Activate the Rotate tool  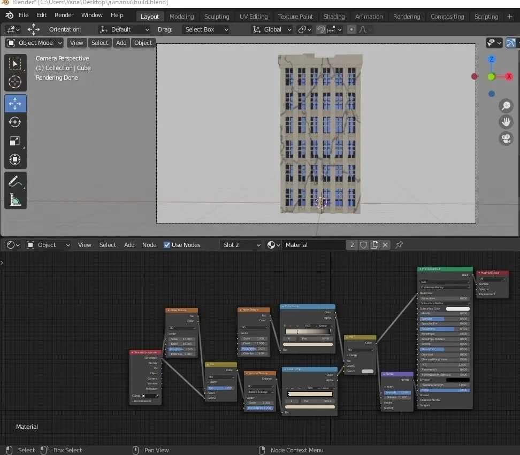pos(15,122)
